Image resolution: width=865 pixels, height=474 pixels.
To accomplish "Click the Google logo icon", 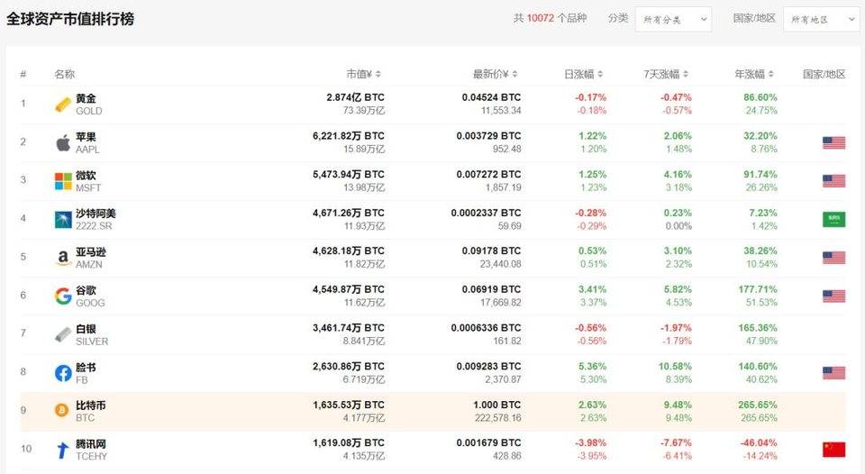I will (x=63, y=296).
